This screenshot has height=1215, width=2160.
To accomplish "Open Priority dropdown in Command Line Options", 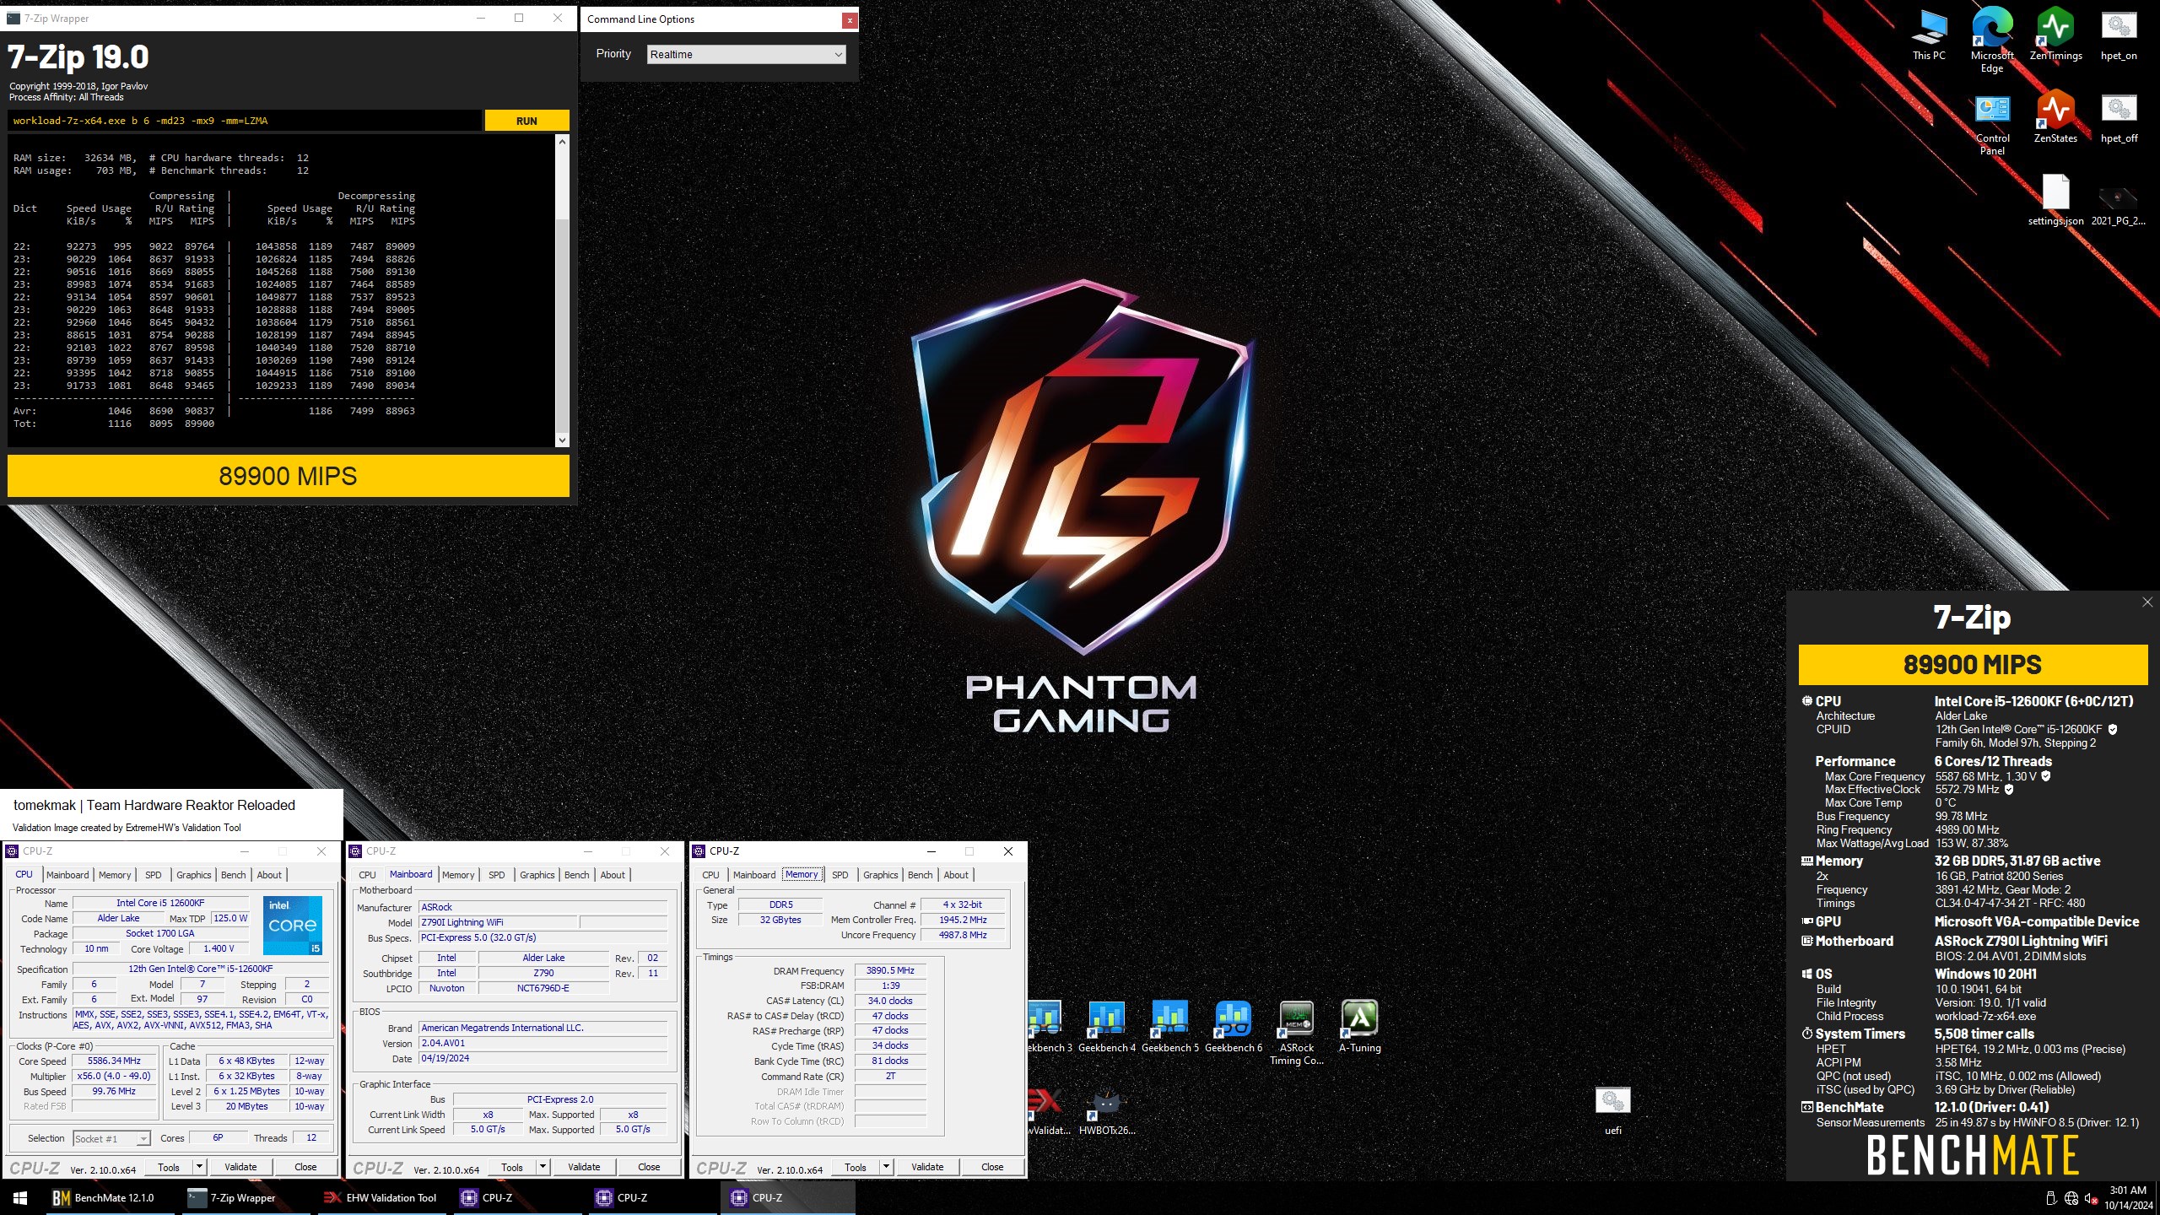I will 746,54.
